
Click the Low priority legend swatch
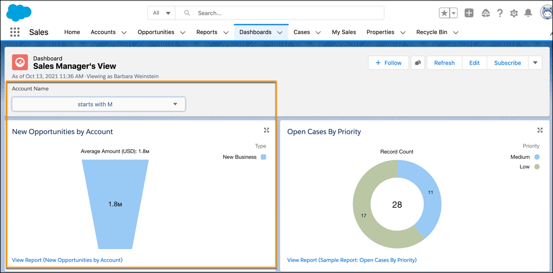click(x=537, y=166)
